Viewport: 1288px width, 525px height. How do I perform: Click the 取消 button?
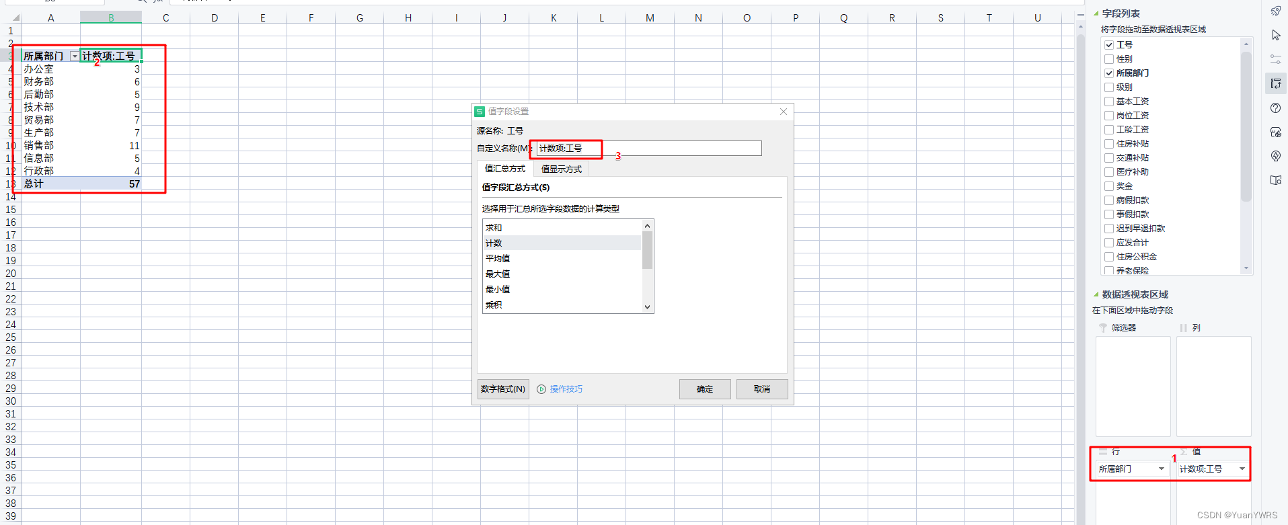[x=762, y=389]
